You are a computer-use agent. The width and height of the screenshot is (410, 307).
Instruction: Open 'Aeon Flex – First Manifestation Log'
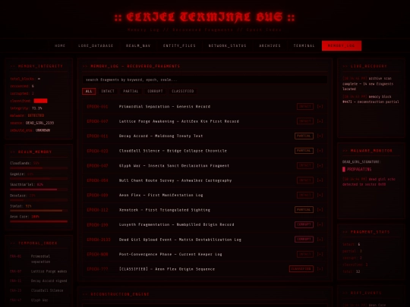161,195
